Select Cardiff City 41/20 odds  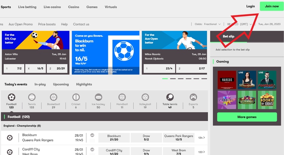pyautogui.click(x=114, y=151)
